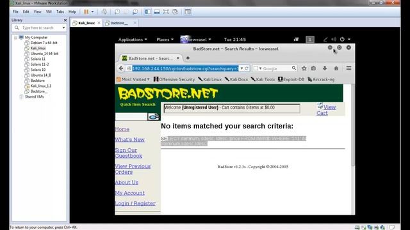
Task: Close the BadStore.net browser tab
Action: [178, 58]
